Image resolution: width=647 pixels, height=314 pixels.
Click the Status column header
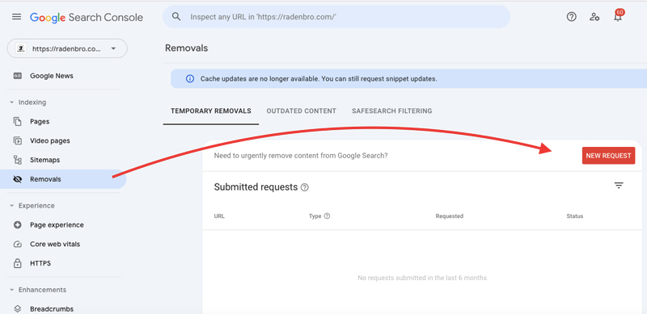[x=575, y=216]
